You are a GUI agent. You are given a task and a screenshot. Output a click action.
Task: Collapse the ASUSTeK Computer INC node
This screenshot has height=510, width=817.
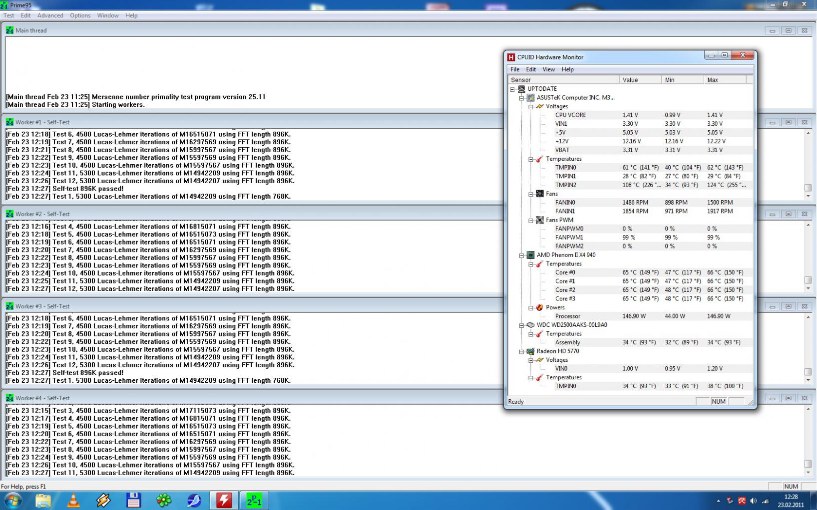(x=521, y=98)
